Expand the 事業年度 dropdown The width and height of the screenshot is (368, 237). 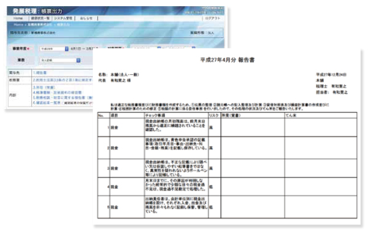click(x=54, y=49)
